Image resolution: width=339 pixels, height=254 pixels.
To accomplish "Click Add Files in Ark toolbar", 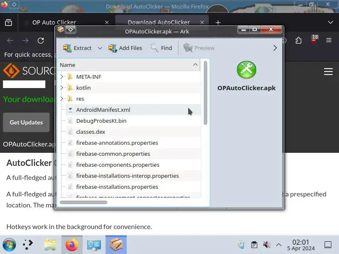I will click(125, 48).
